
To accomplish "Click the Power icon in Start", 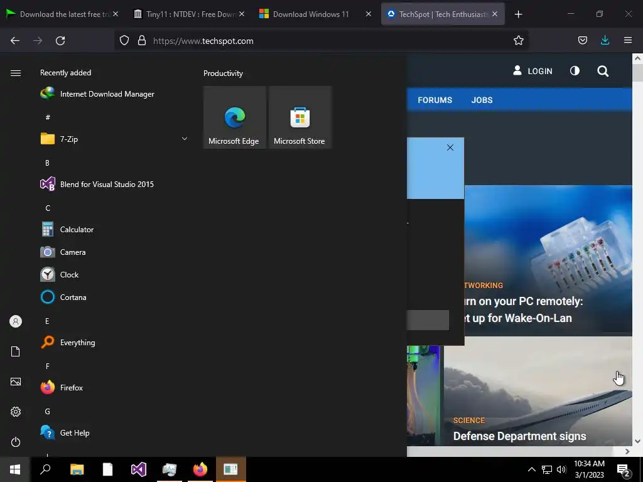I will pos(16,442).
